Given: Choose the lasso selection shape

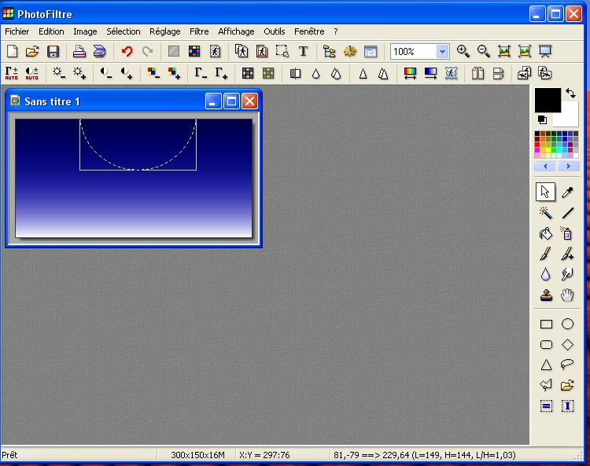Looking at the screenshot, I should 567,364.
